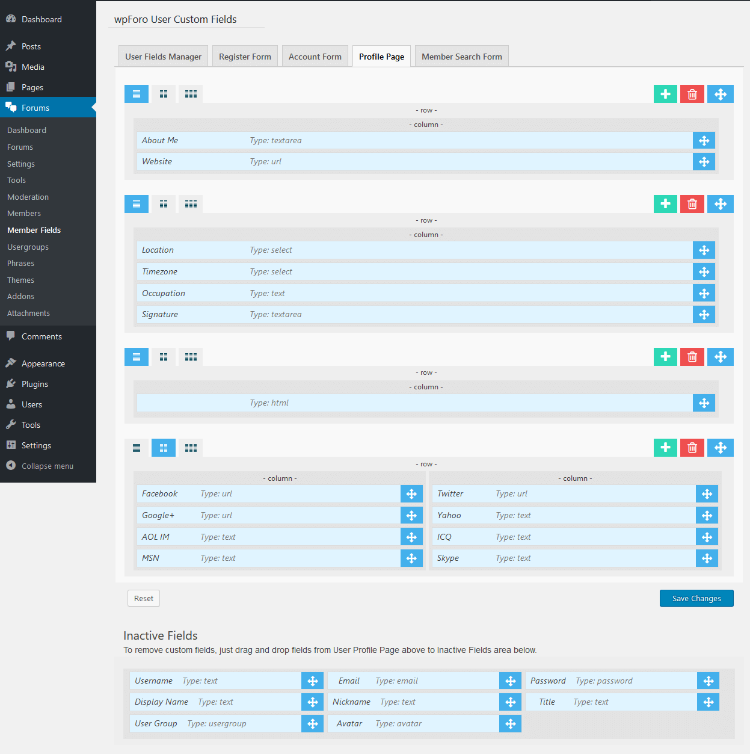Click the row move icon above html field
This screenshot has width=750, height=754.
720,357
